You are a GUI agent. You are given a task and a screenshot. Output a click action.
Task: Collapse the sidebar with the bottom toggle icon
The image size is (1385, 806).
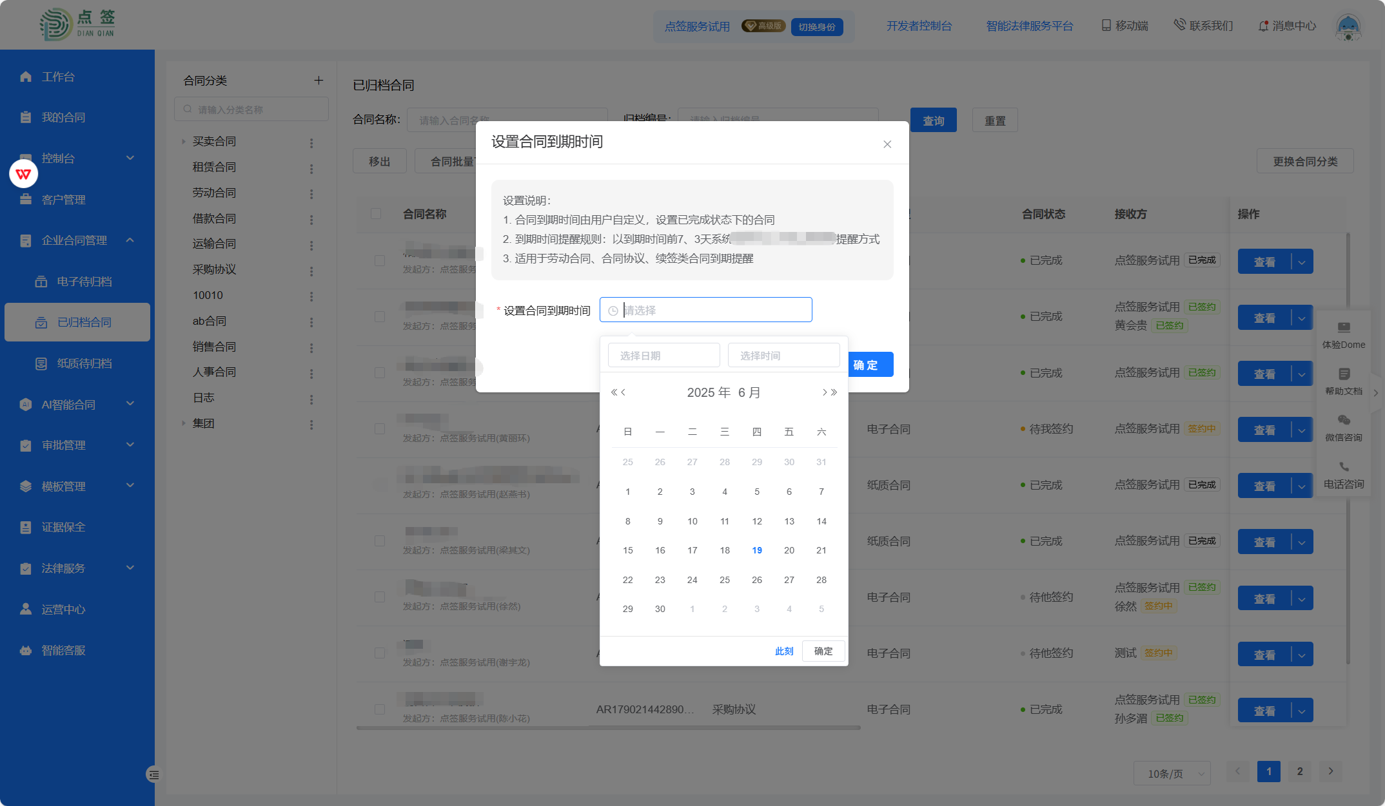pyautogui.click(x=153, y=775)
